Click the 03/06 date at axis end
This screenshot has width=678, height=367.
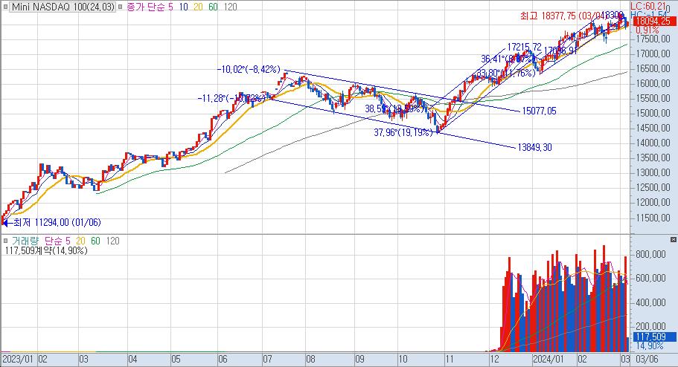(x=647, y=360)
